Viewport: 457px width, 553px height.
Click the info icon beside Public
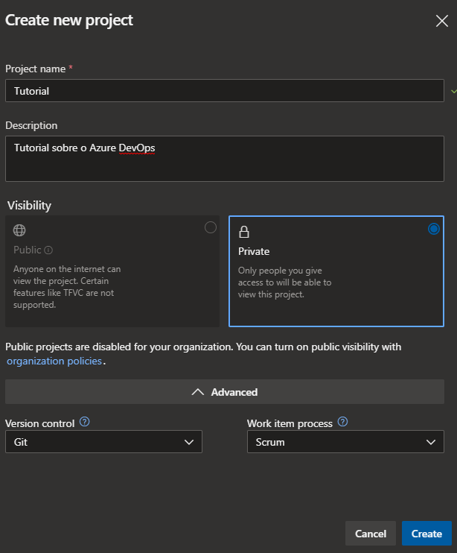48,250
